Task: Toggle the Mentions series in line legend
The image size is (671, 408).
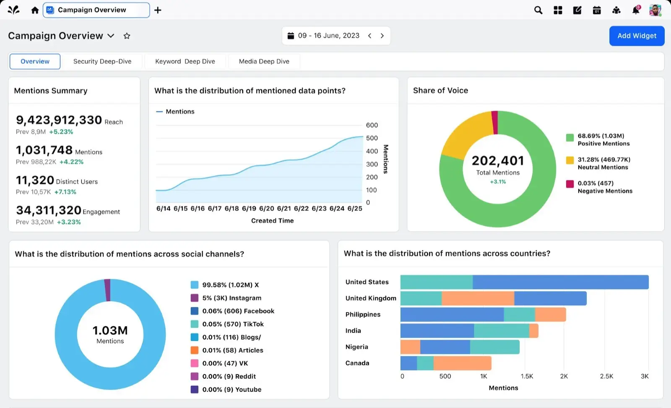Action: pyautogui.click(x=175, y=111)
